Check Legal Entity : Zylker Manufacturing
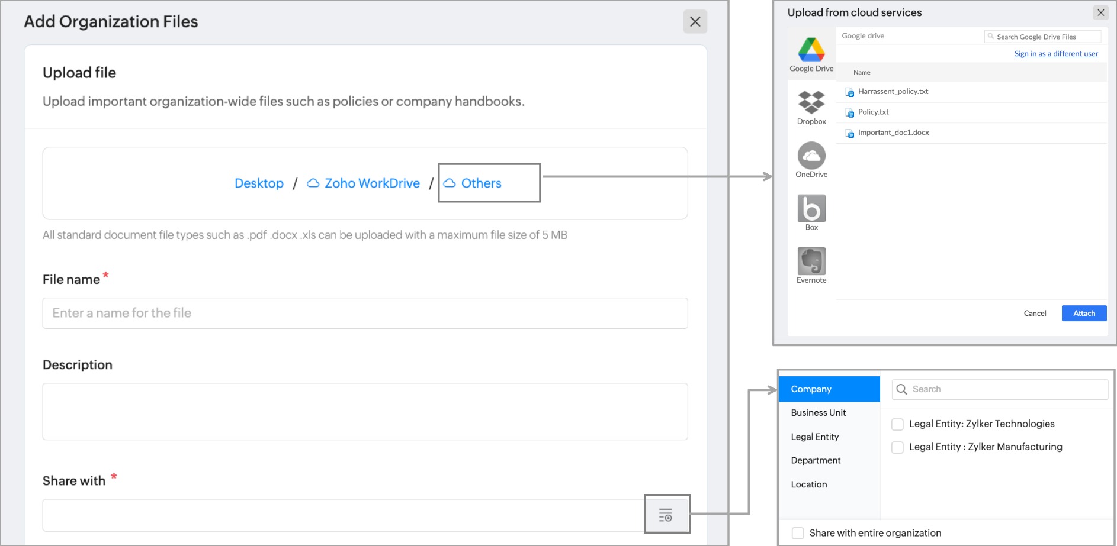The image size is (1117, 546). click(898, 447)
